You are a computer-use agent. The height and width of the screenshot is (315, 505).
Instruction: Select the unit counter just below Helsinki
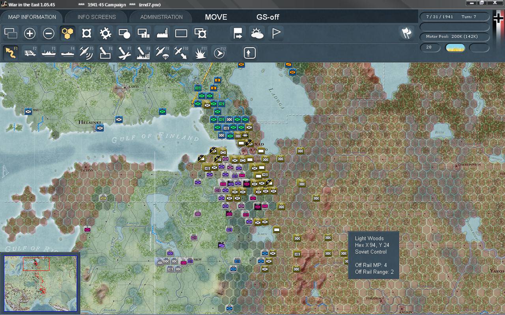click(100, 128)
